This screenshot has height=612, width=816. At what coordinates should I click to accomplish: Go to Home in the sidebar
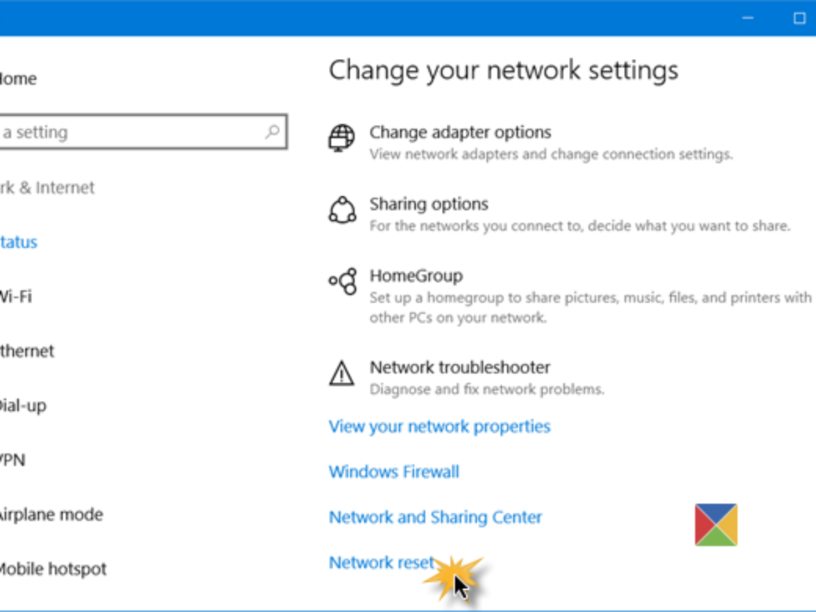pos(18,79)
